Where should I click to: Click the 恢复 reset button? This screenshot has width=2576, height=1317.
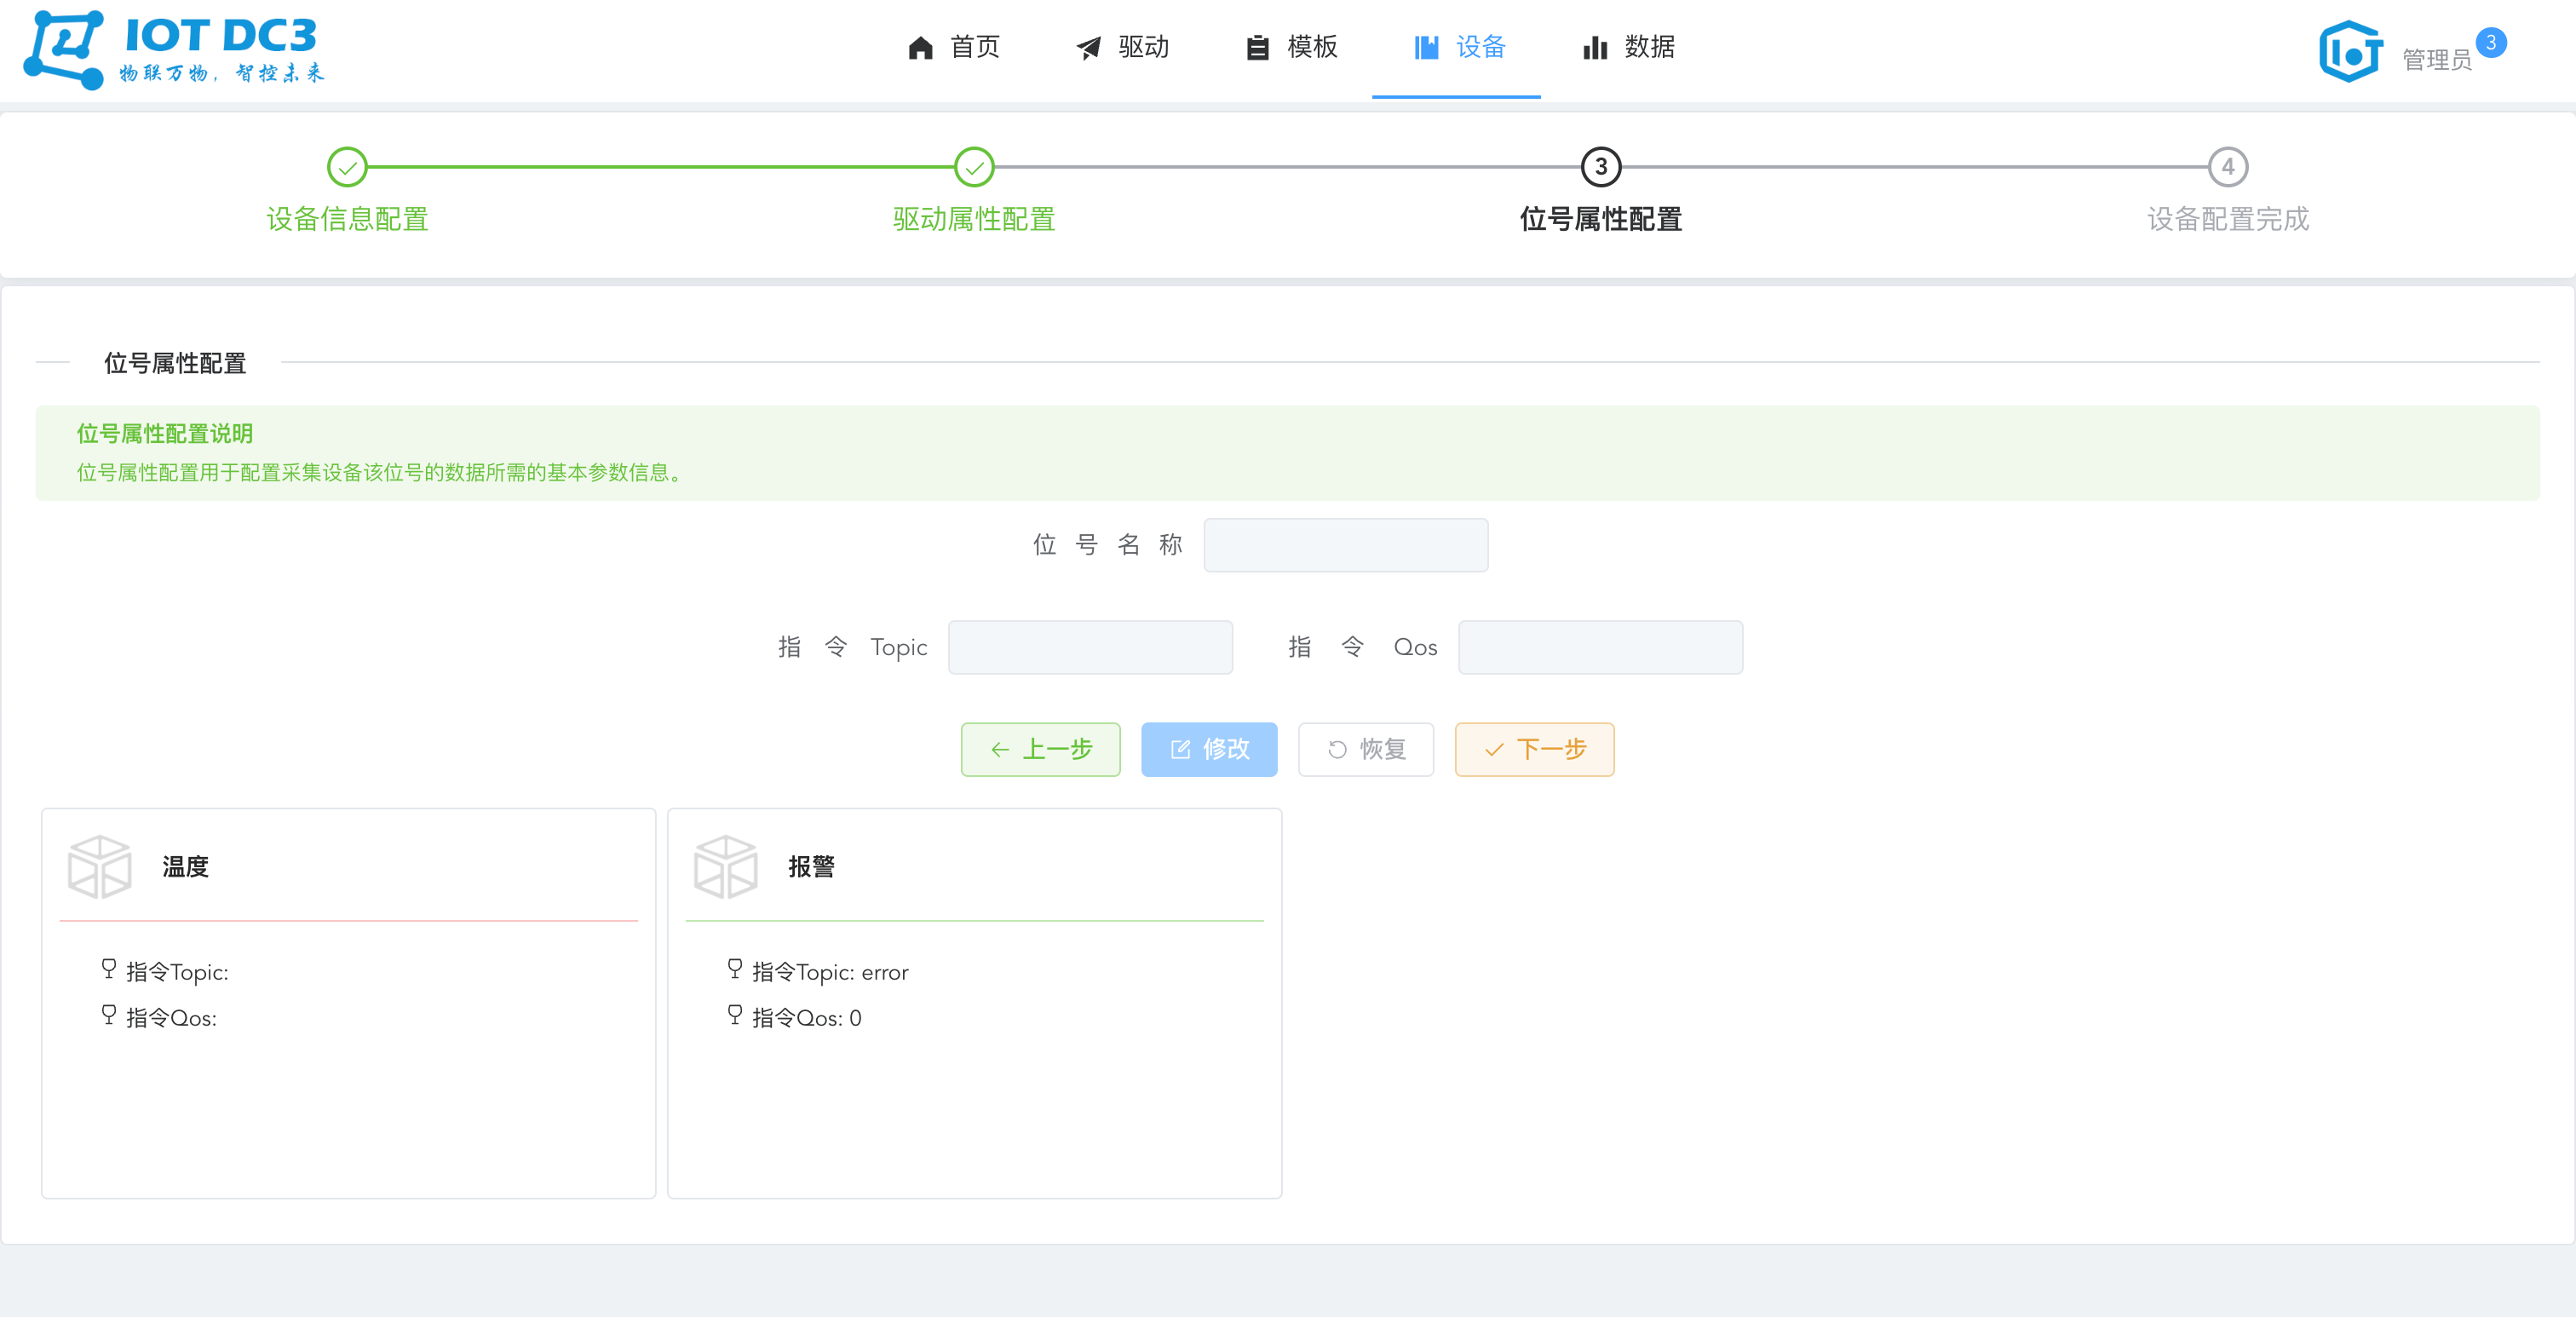click(x=1365, y=749)
